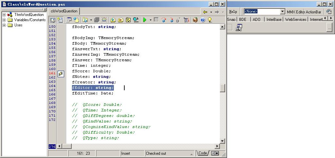Click the ActionBar toolbar button
Screen dimensions: 335x158
(x=313, y=12)
